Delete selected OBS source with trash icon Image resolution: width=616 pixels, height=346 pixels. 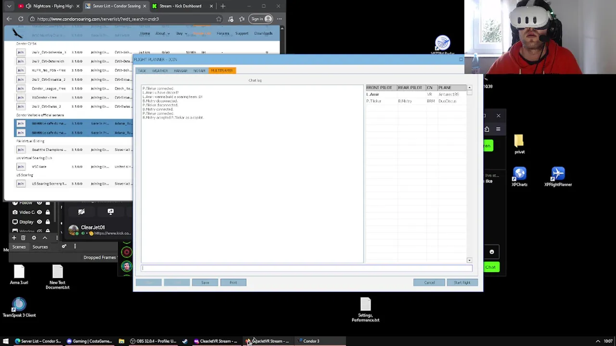[x=23, y=237]
